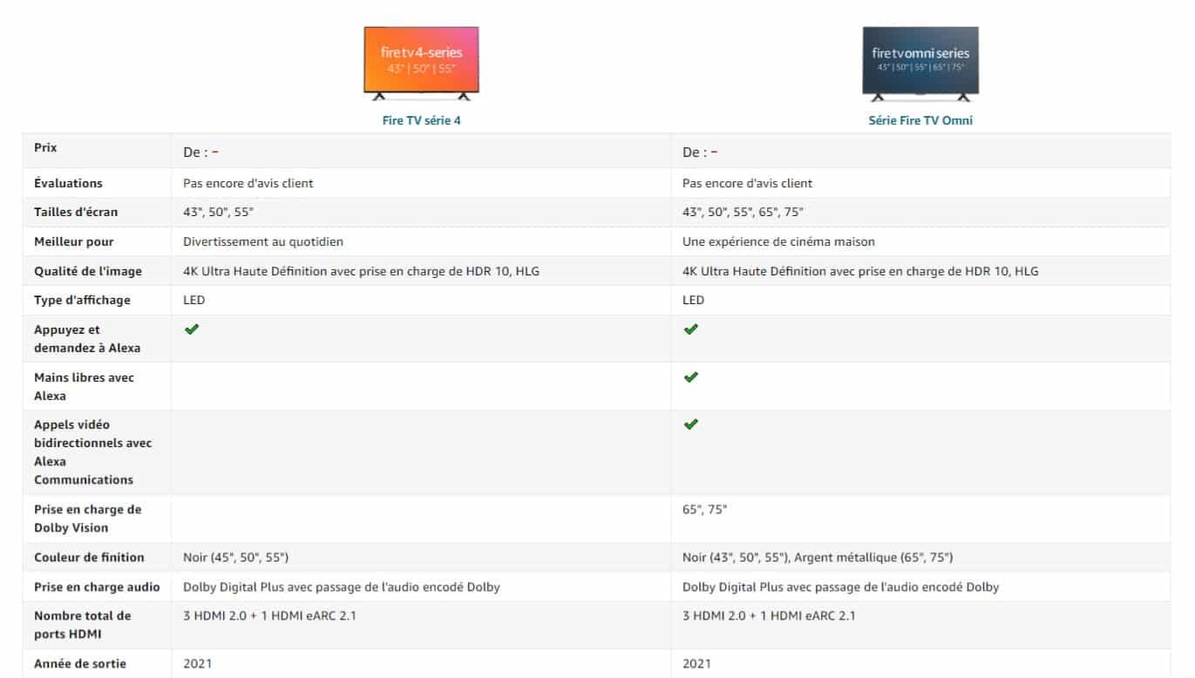This screenshot has height=678, width=1195.
Task: Select the 'Tailles d'écran' row label
Action: 76,212
